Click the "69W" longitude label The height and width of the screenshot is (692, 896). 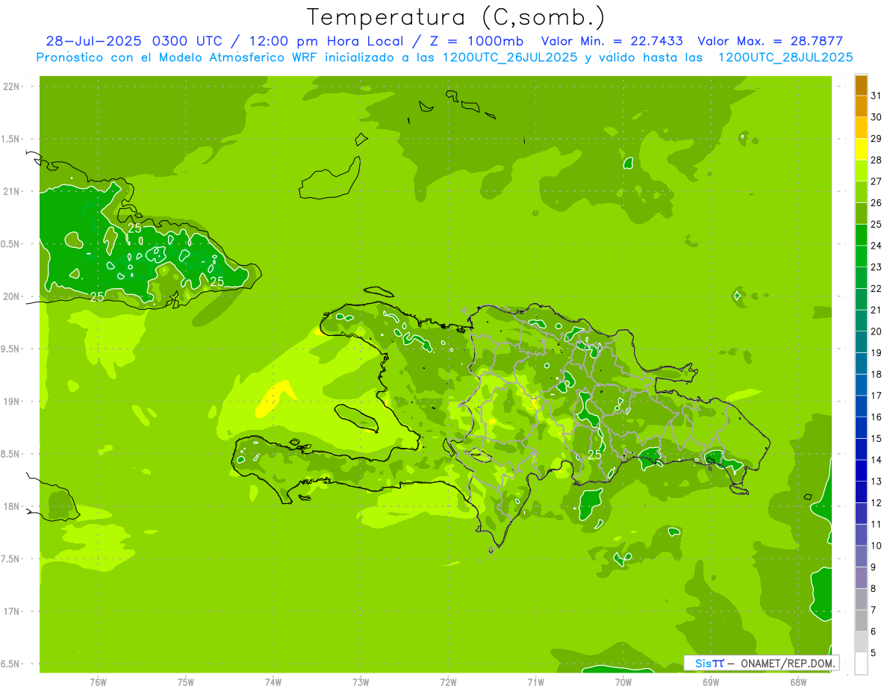click(711, 683)
